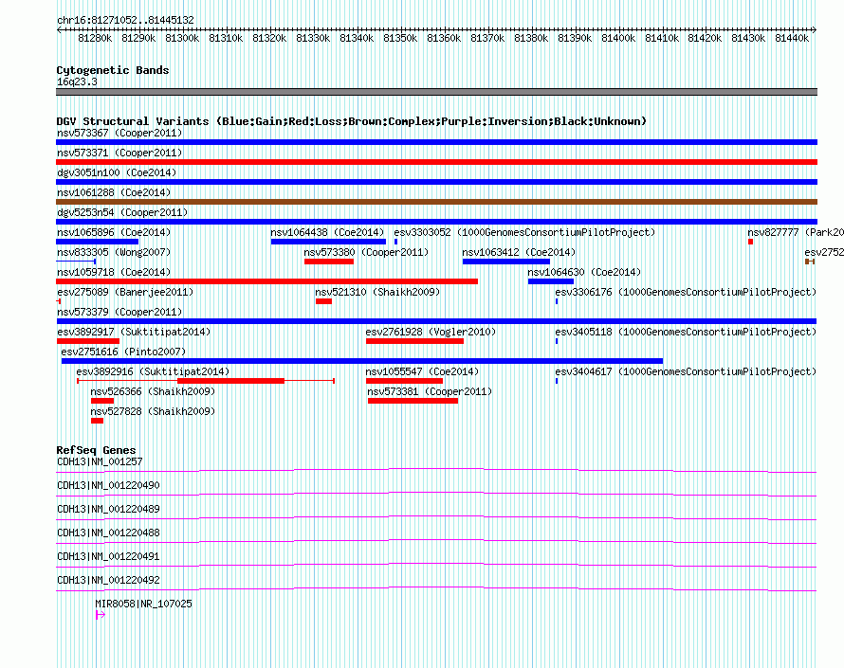
Task: Click the 81280k ruler tick label
Action: tap(95, 38)
